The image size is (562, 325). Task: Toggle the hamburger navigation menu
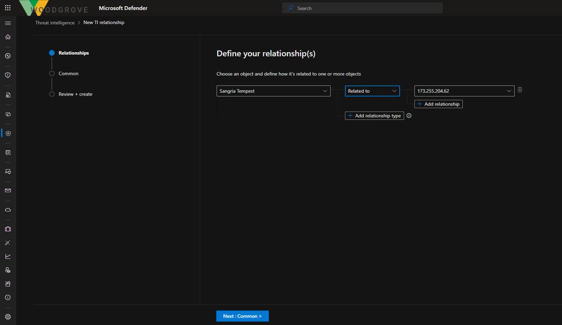[x=8, y=23]
